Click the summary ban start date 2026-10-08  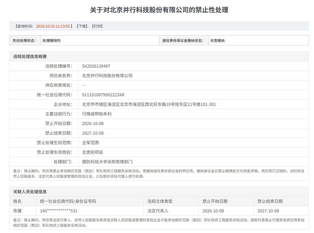[x=93, y=124]
